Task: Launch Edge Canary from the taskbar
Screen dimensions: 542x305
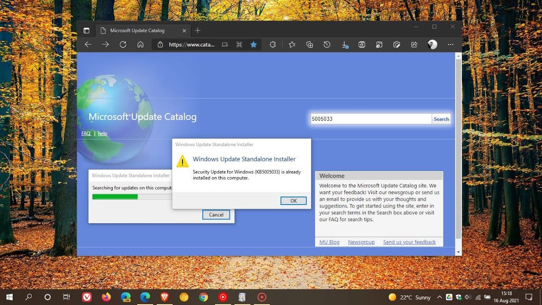Action: tap(126, 297)
